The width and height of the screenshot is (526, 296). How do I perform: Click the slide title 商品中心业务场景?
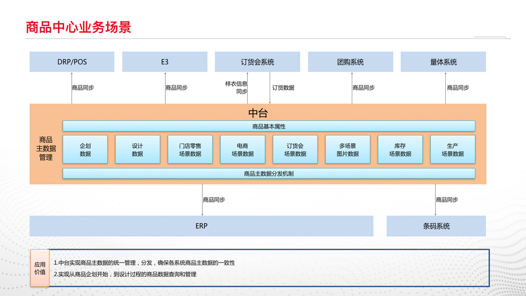78,27
